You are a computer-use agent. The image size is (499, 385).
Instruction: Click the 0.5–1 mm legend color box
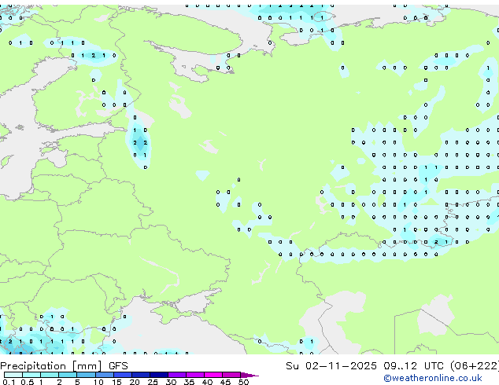(31, 375)
